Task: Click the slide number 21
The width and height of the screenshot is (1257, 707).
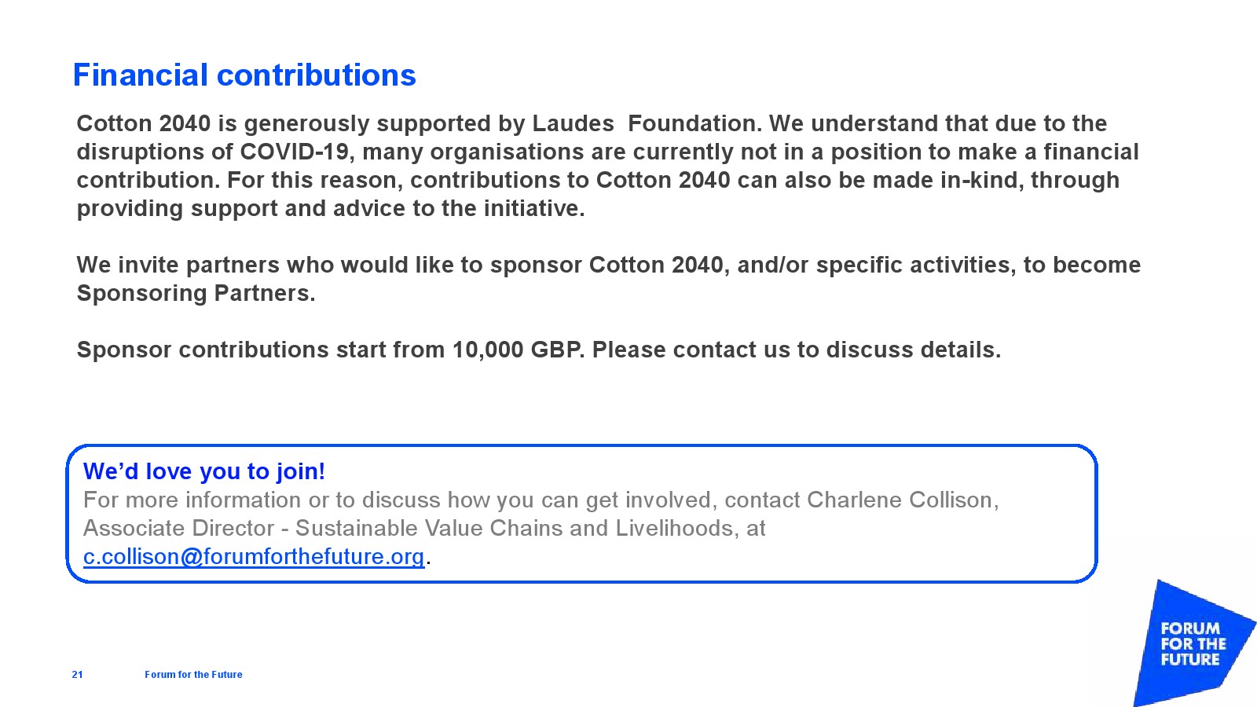Action: [x=77, y=674]
